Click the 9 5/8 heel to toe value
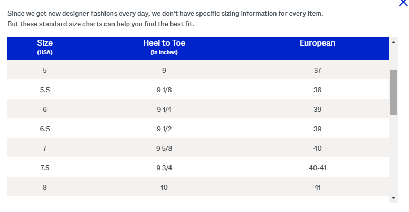This screenshot has height=212, width=409. pyautogui.click(x=164, y=148)
